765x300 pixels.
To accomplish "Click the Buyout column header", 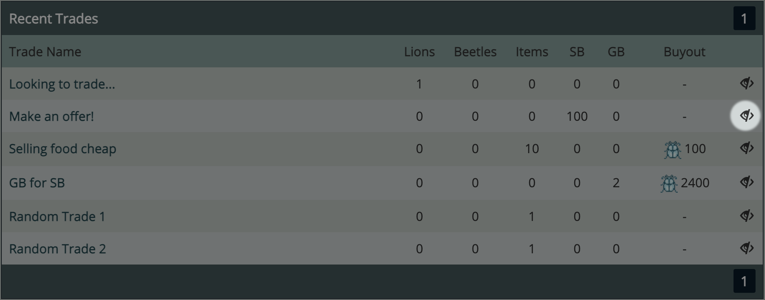I will pos(684,52).
